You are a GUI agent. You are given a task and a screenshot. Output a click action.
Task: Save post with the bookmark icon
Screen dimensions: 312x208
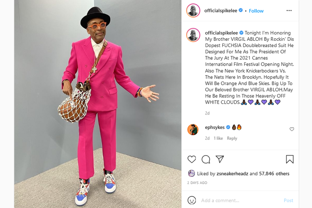pos(290,159)
